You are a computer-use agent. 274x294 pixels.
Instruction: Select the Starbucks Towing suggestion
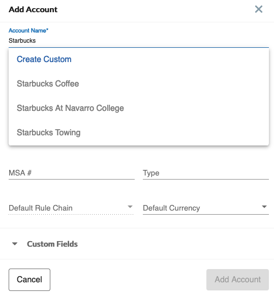pyautogui.click(x=139, y=132)
